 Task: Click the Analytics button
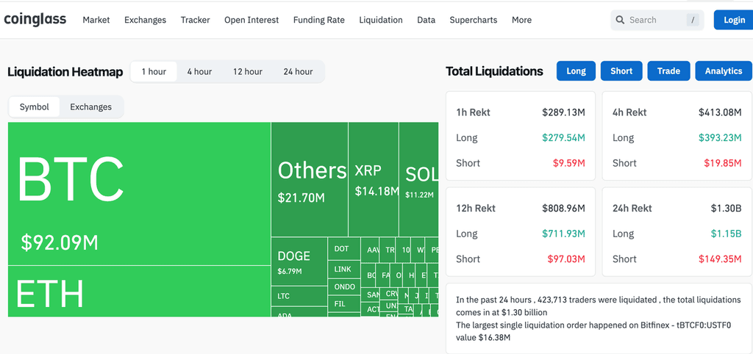pyautogui.click(x=723, y=71)
